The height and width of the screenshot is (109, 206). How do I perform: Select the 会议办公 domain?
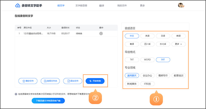(147, 76)
